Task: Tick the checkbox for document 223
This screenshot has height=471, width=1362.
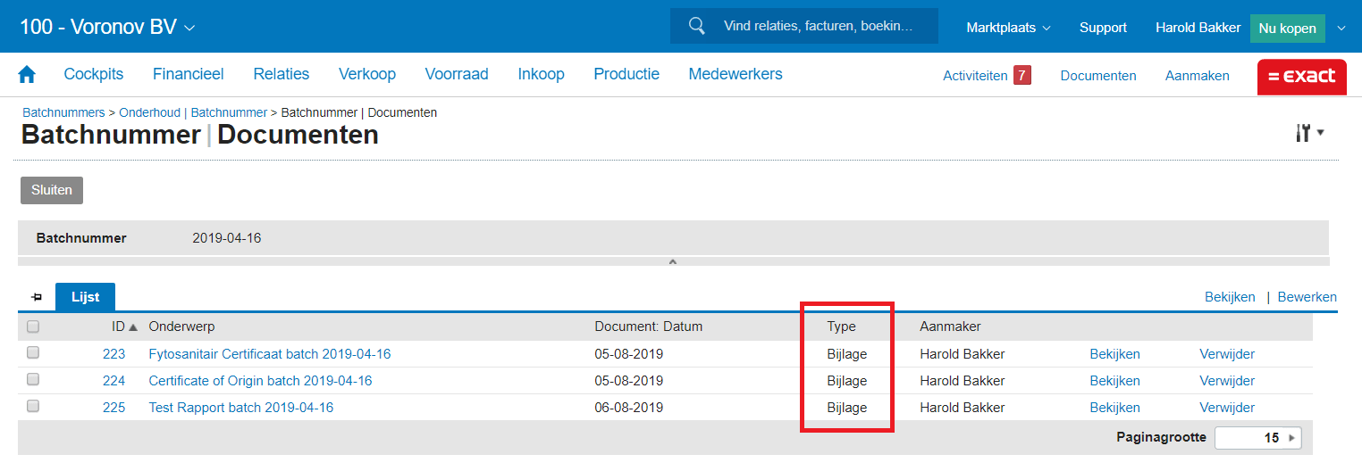Action: click(x=33, y=353)
